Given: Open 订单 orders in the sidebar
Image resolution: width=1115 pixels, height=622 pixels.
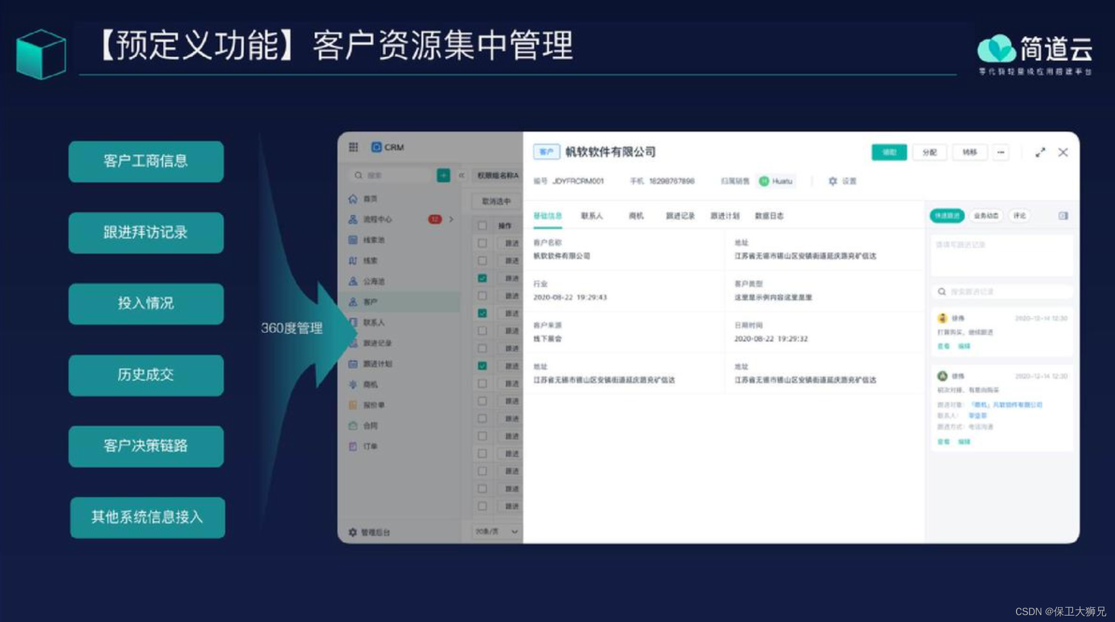Looking at the screenshot, I should [x=370, y=446].
